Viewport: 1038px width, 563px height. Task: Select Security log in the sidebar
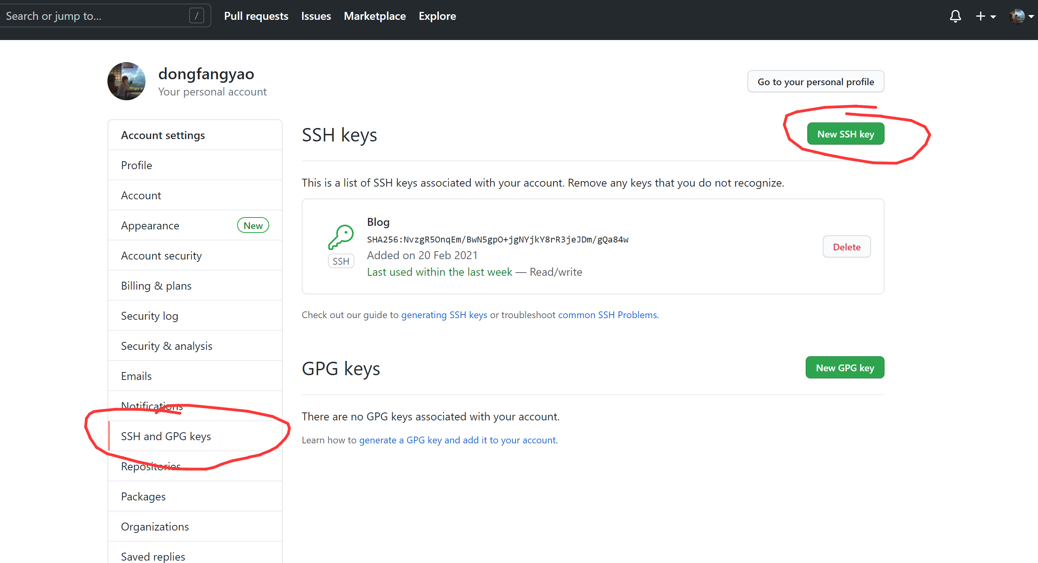pyautogui.click(x=195, y=316)
